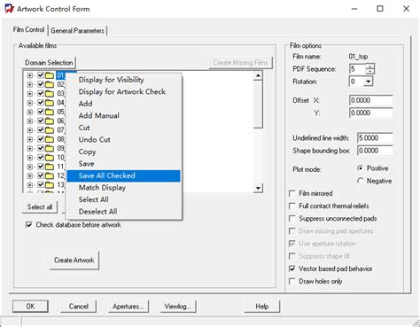Click the Offset Y input field

(x=371, y=113)
